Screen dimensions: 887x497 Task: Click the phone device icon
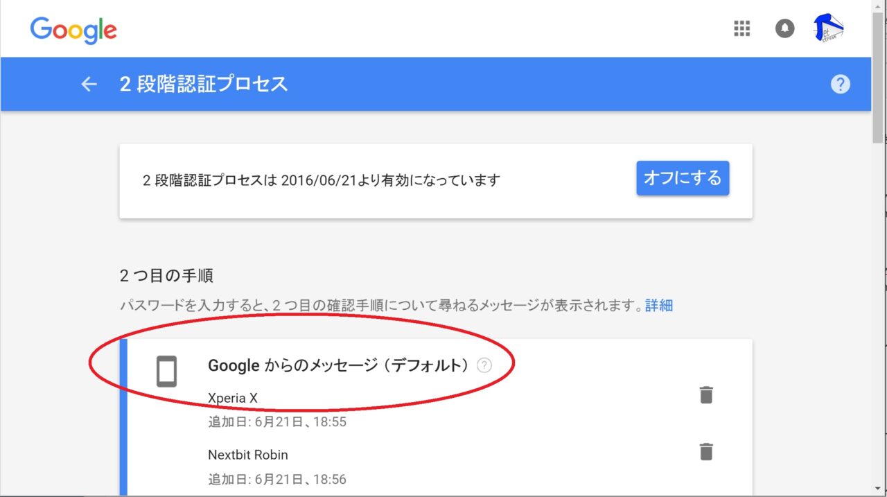(166, 372)
